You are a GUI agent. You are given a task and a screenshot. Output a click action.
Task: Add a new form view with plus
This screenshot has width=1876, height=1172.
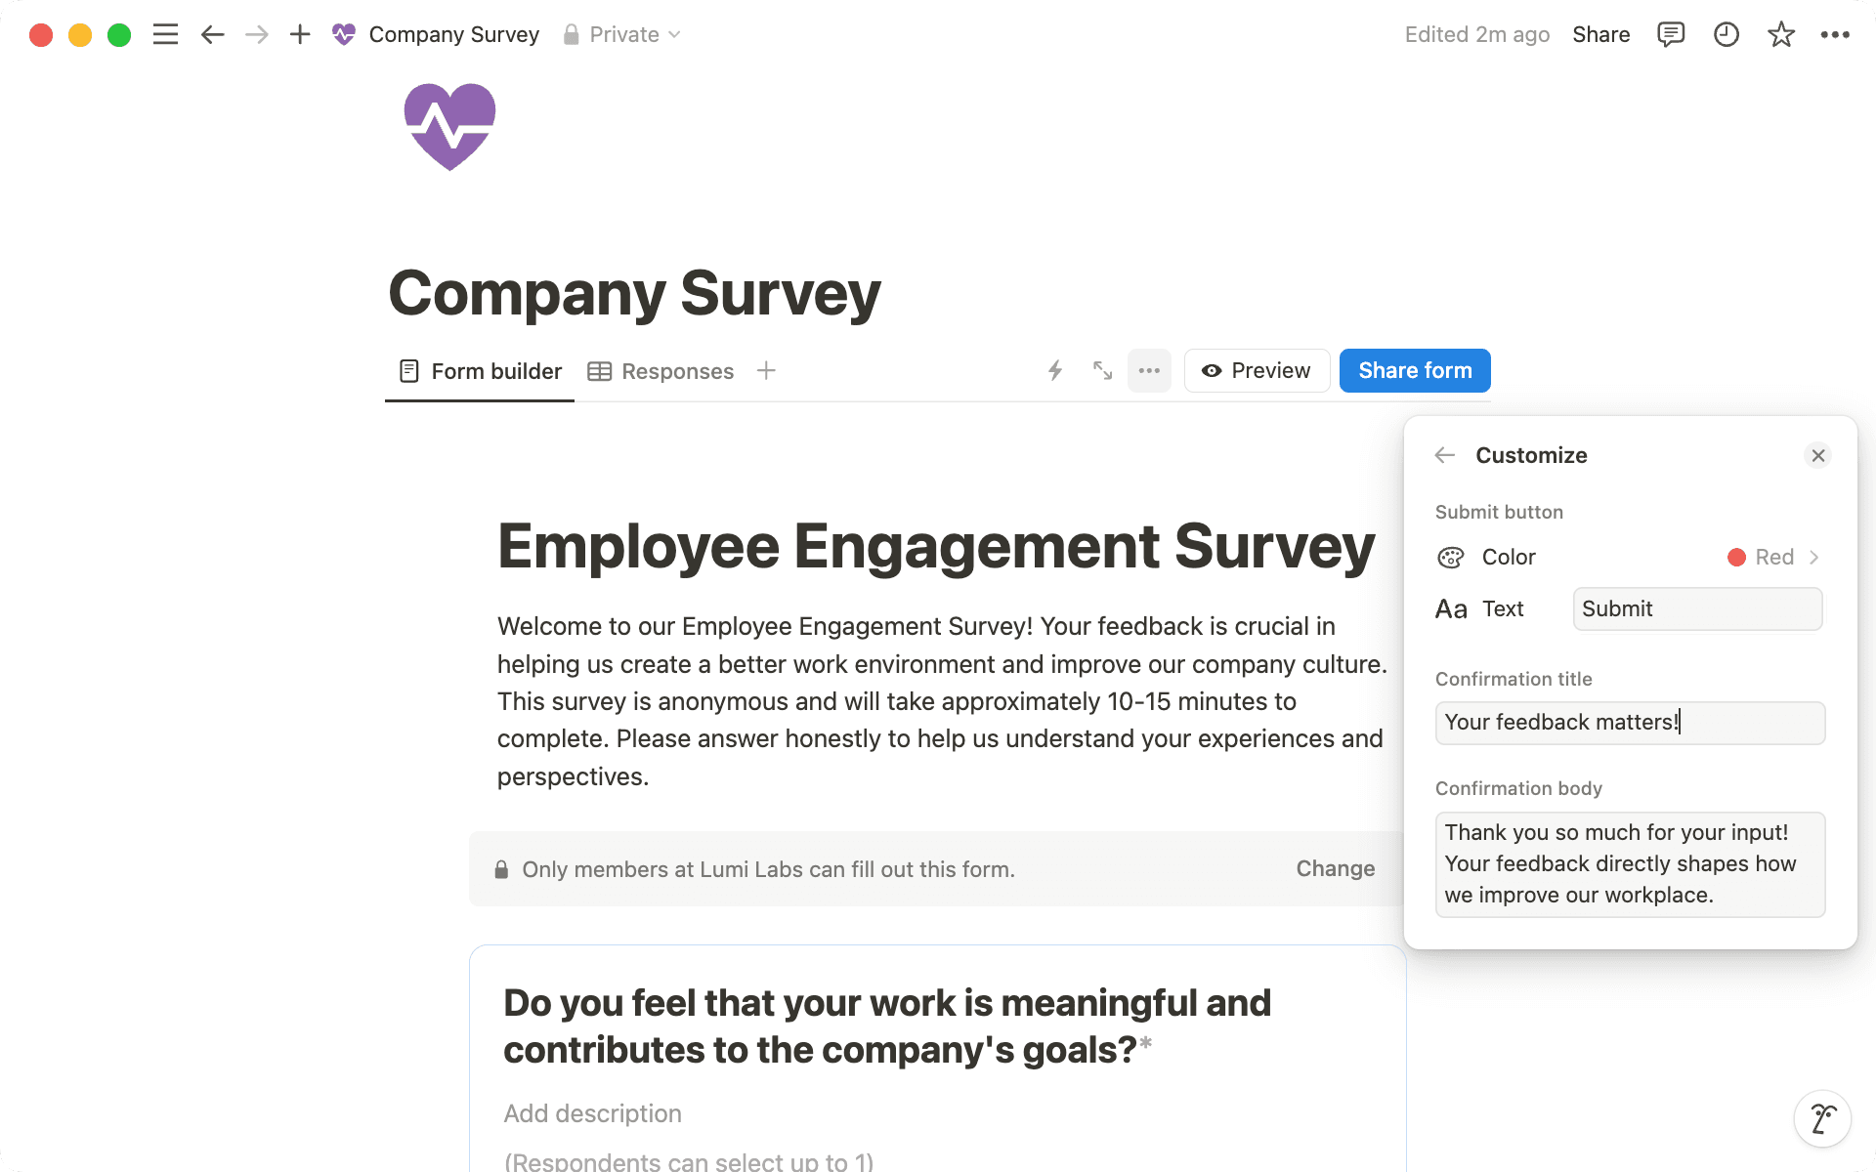tap(766, 370)
